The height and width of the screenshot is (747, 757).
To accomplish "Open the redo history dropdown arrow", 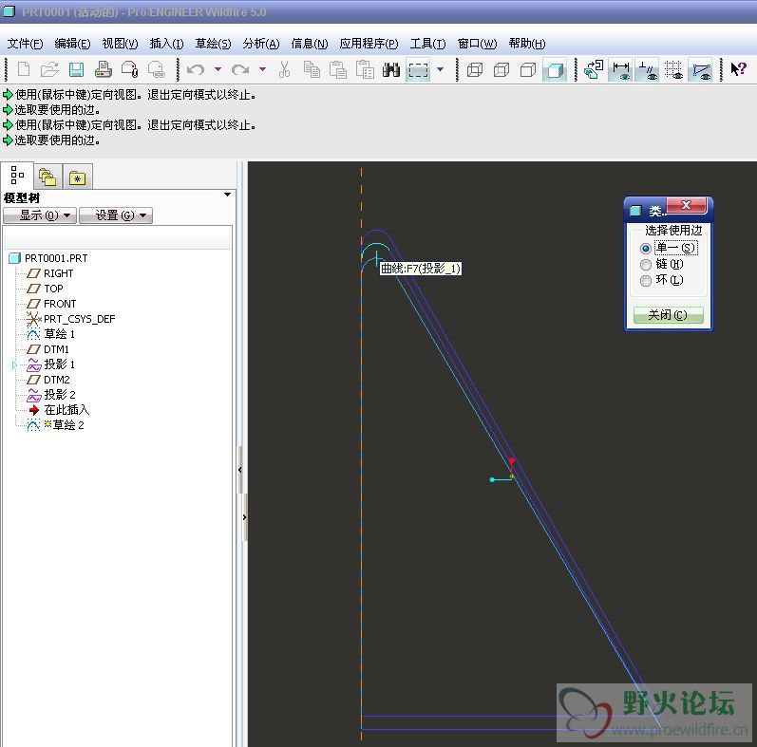I will coord(263,69).
